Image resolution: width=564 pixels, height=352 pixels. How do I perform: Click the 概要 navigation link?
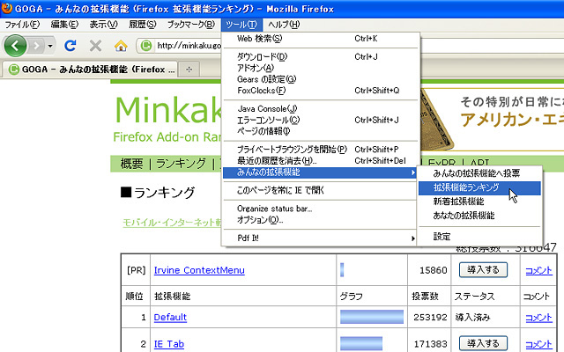pyautogui.click(x=131, y=164)
